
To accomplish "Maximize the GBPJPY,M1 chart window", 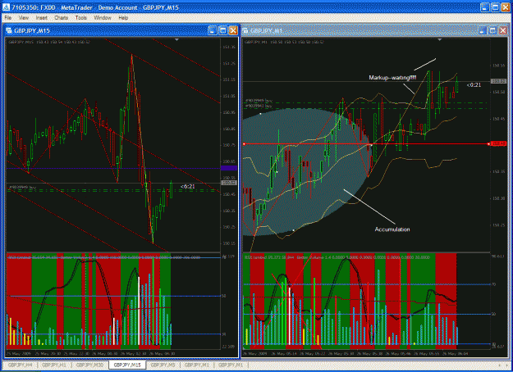I will pos(492,30).
